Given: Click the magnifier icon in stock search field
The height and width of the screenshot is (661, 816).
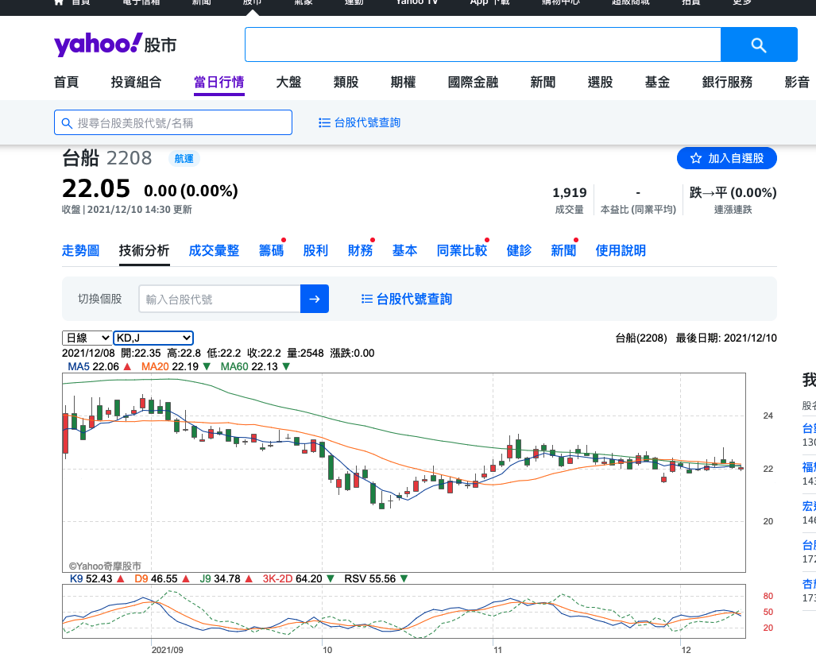Looking at the screenshot, I should (x=66, y=123).
